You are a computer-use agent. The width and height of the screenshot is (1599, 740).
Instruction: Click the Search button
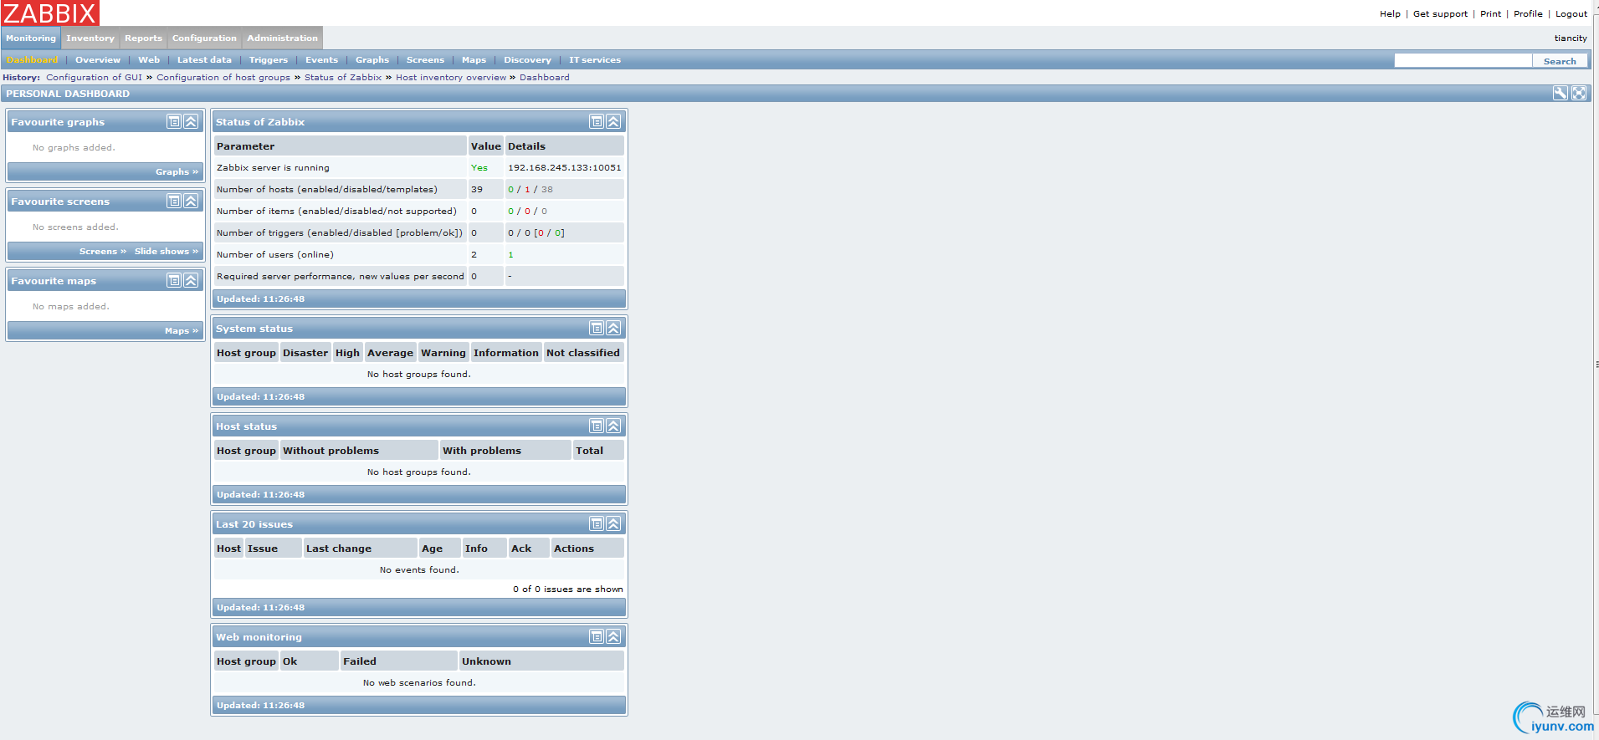click(1560, 61)
